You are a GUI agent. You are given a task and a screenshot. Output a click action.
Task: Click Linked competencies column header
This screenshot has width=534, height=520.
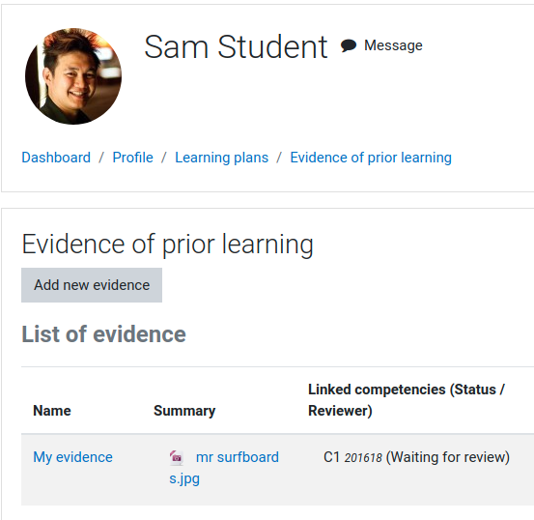tap(407, 400)
